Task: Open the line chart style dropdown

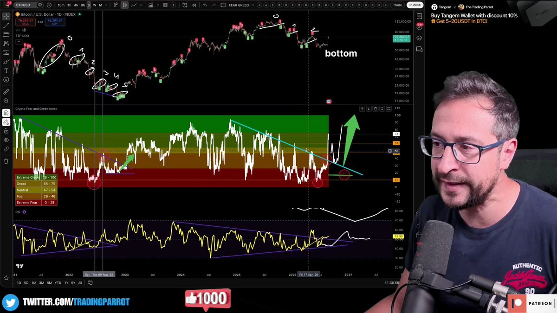Action: [141, 5]
